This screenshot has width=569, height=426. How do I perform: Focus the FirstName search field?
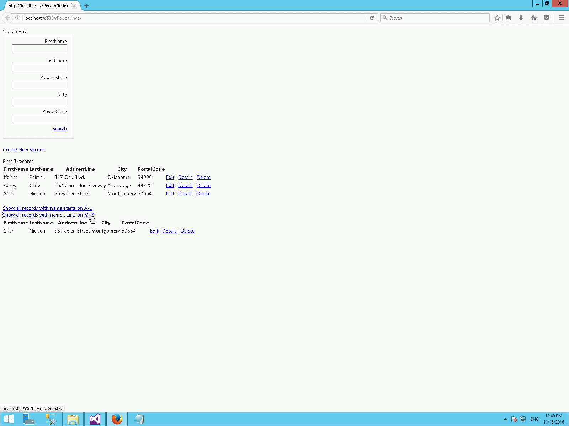(39, 48)
